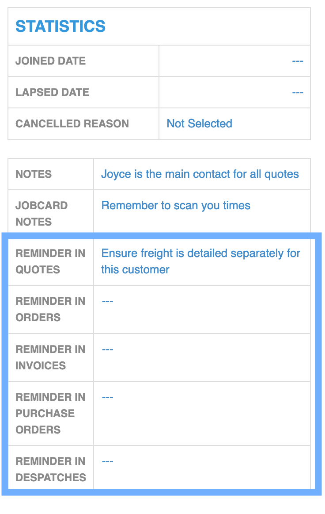Edit the Ensure freight detailed separately reminder
This screenshot has height=514, width=325.
coord(200,261)
